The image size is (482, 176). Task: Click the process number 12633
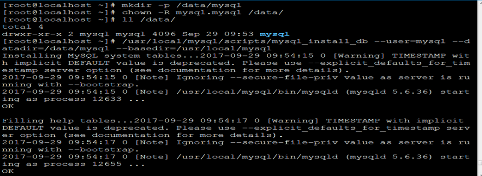pyautogui.click(x=107, y=99)
